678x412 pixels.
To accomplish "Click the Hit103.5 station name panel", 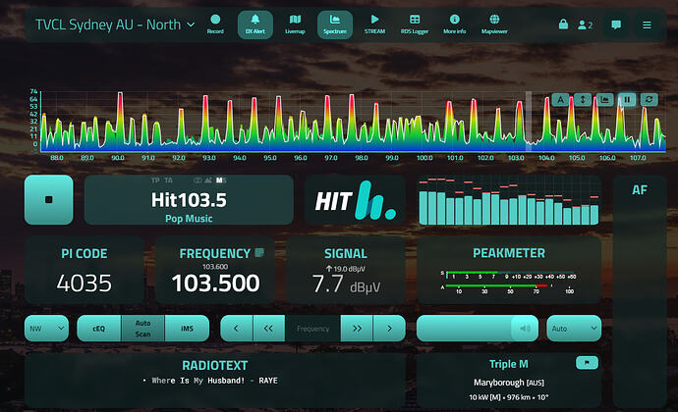I will (x=189, y=199).
